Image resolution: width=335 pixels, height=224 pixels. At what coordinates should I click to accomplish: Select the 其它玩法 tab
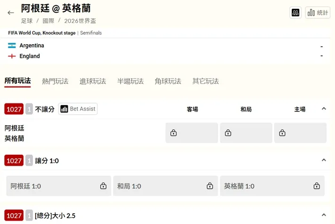[x=206, y=81]
